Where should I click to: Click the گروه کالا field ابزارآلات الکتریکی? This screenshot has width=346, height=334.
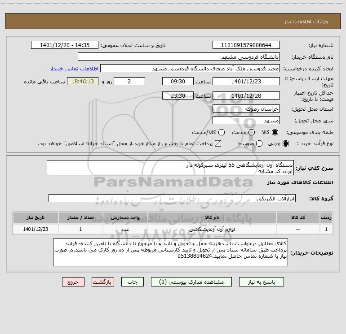click(172, 198)
